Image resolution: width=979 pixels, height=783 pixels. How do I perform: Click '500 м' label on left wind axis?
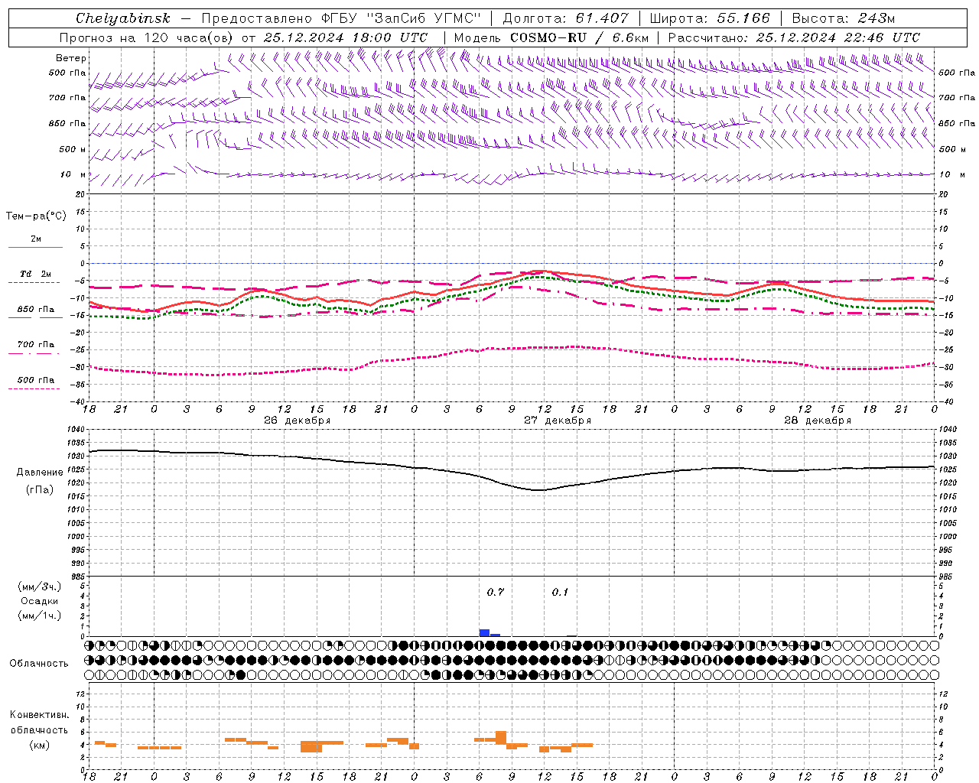(73, 149)
